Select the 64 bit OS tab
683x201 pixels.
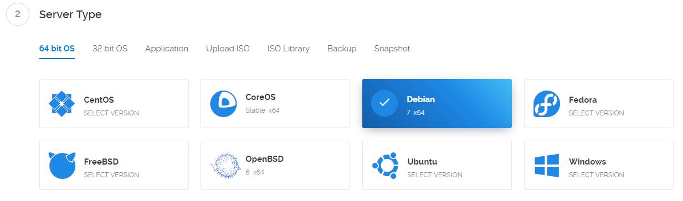tap(57, 49)
